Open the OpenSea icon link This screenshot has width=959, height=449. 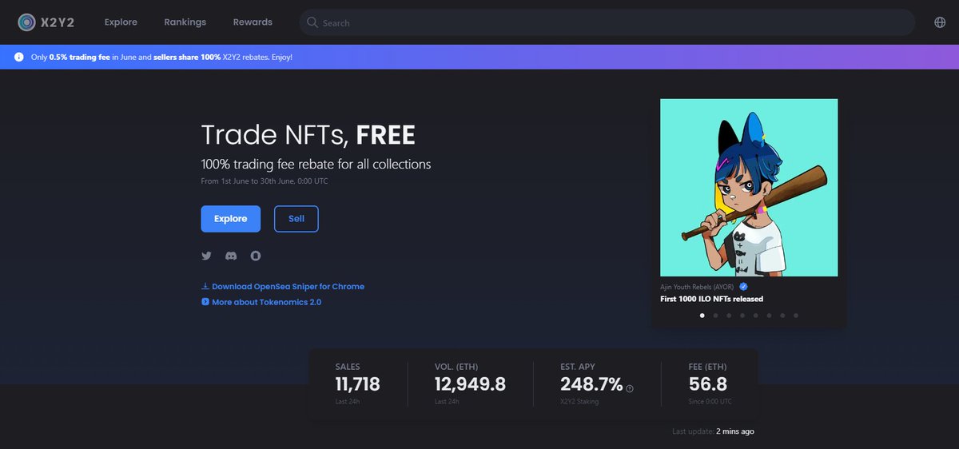(x=256, y=256)
